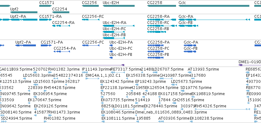Select protein Gclc-PA
The height and width of the screenshot is (123, 261).
point(191,42)
